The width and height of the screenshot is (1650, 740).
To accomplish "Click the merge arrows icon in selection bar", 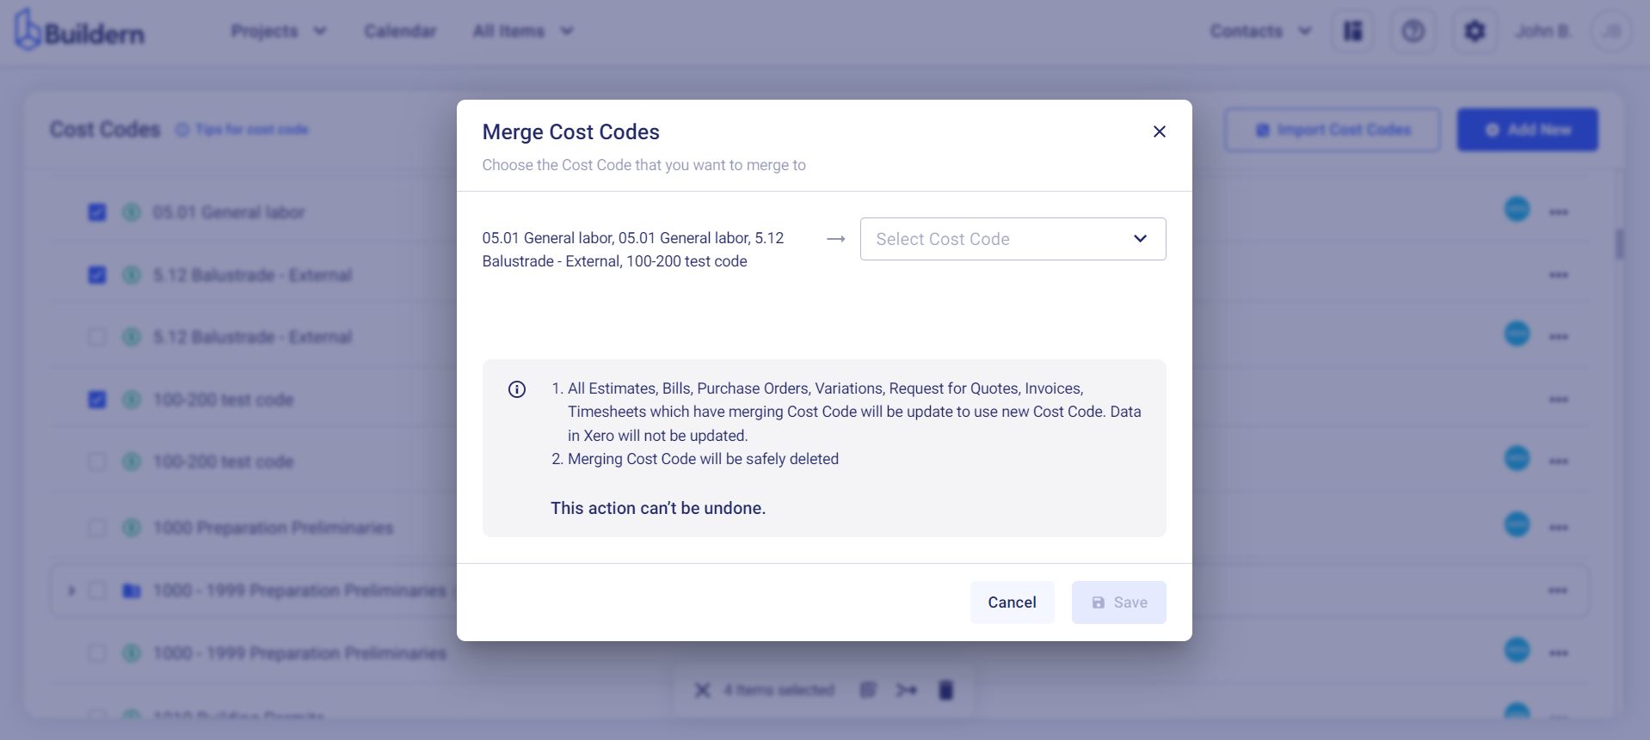I will pyautogui.click(x=907, y=690).
